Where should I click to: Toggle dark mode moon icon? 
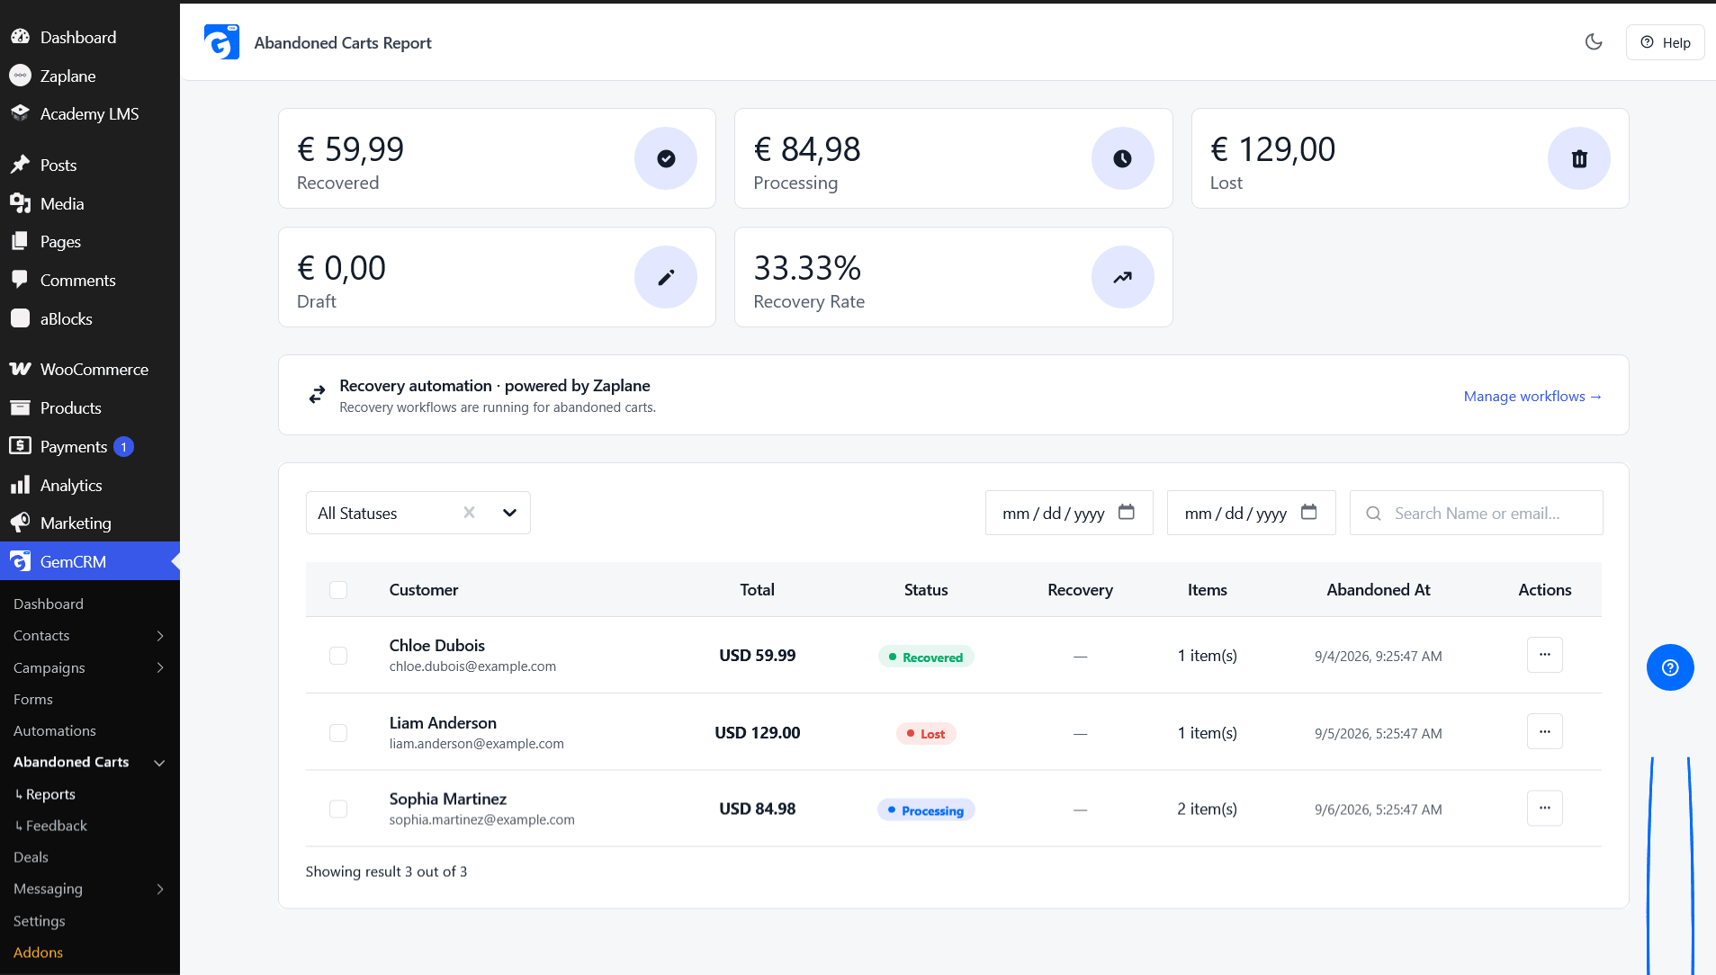(1594, 42)
